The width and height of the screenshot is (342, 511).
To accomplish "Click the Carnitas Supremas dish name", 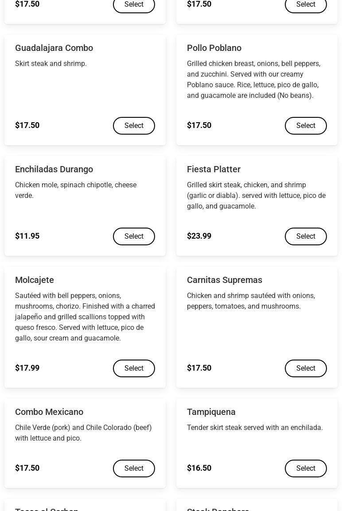I will click(x=224, y=280).
